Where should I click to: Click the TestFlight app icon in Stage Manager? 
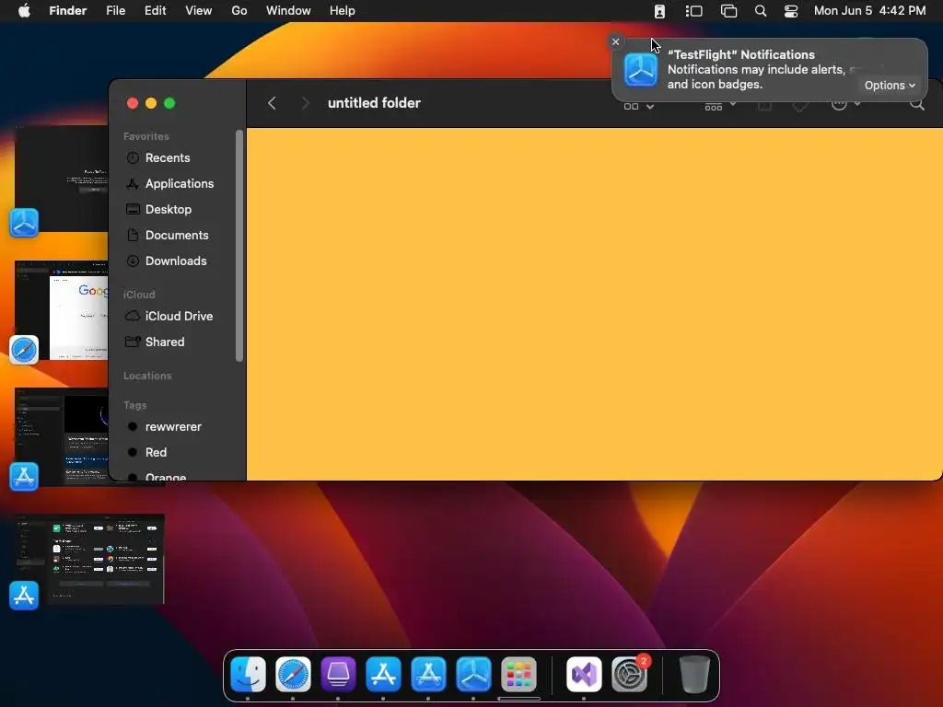24,223
